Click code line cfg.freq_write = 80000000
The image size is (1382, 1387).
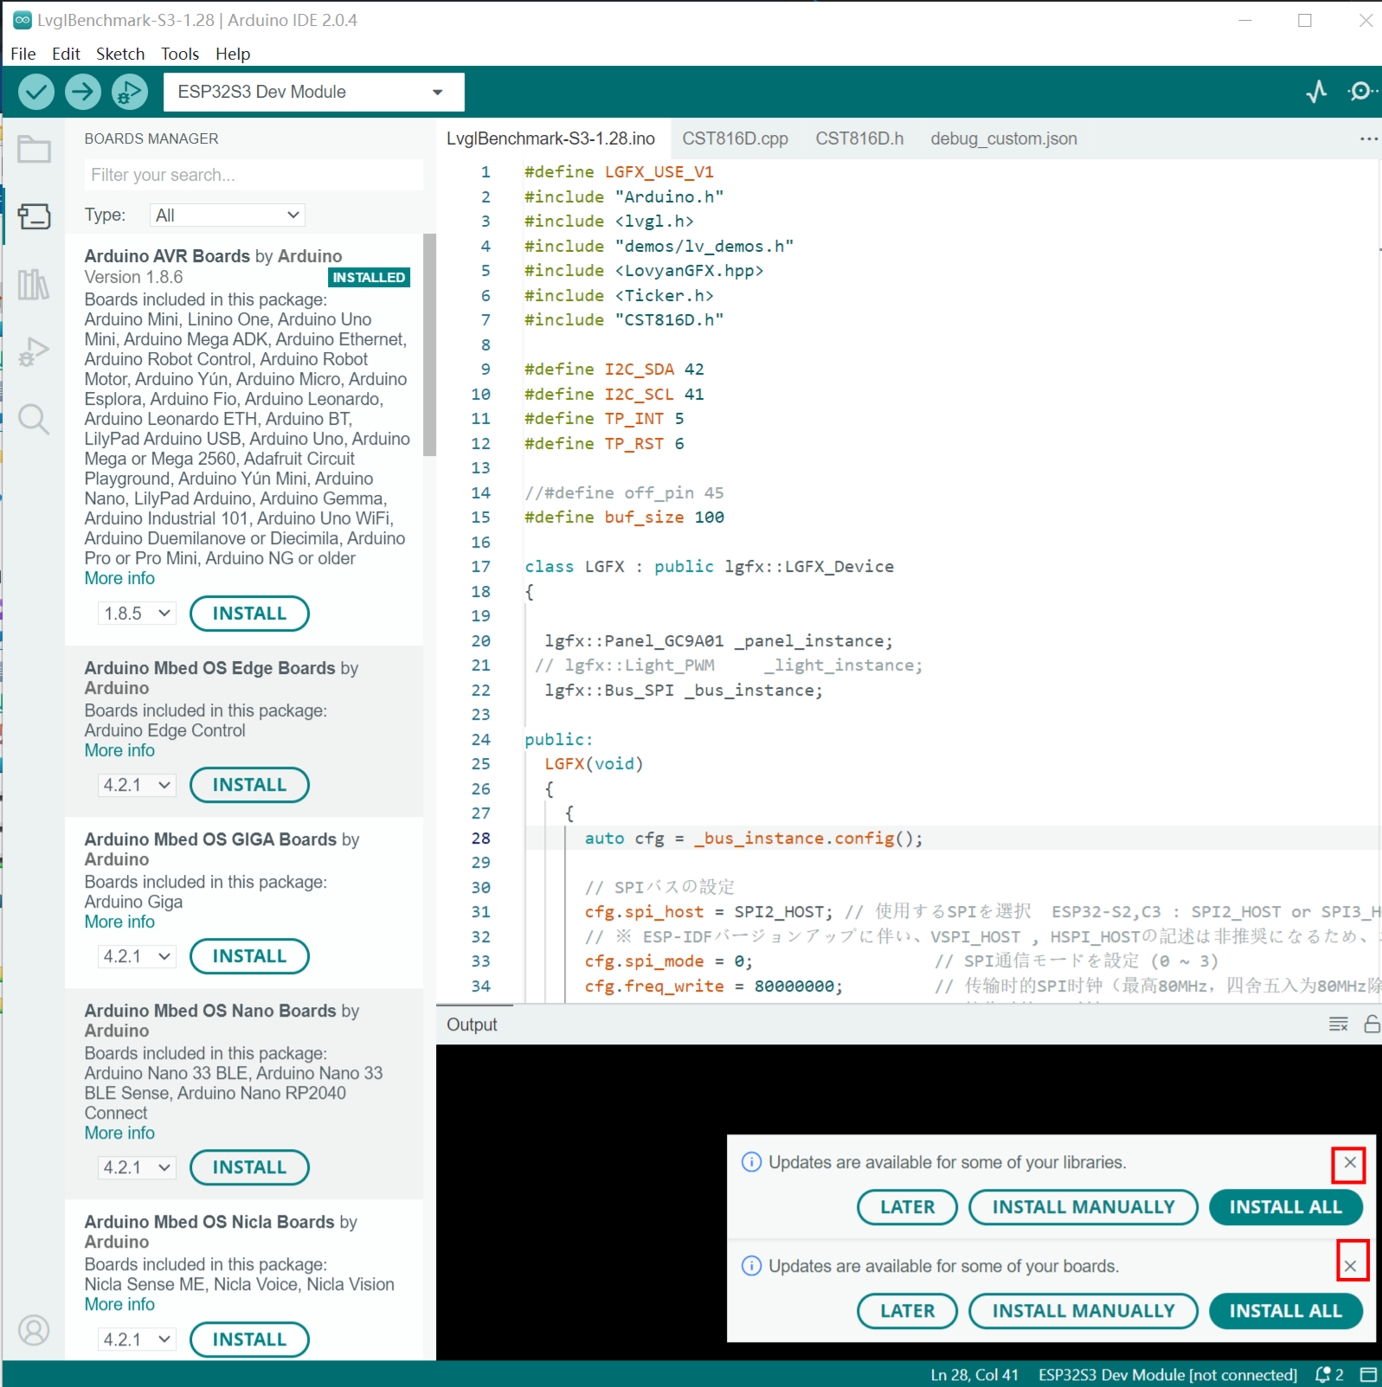[713, 986]
